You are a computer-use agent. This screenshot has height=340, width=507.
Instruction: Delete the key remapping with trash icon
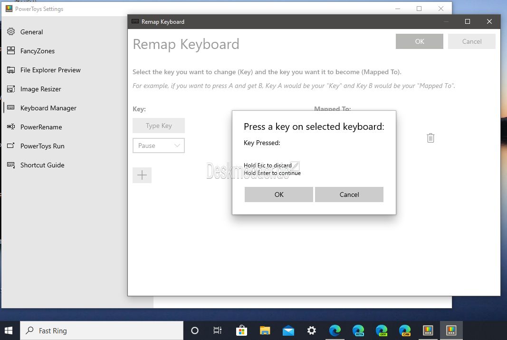click(430, 138)
